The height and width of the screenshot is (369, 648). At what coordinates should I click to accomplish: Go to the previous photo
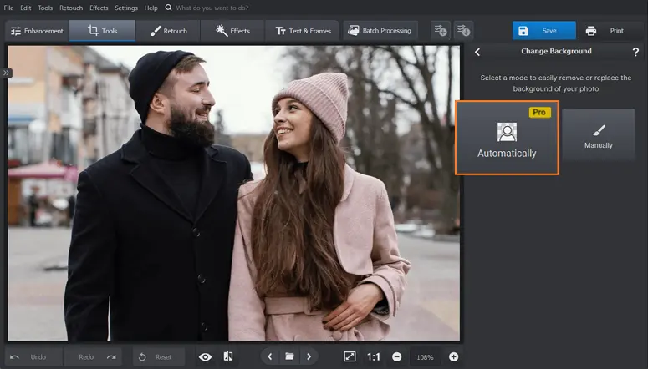point(270,356)
